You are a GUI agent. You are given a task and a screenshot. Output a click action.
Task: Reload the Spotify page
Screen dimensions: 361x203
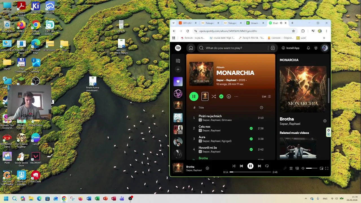click(x=188, y=31)
